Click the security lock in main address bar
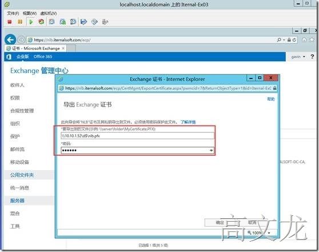 pyautogui.click(x=289, y=40)
